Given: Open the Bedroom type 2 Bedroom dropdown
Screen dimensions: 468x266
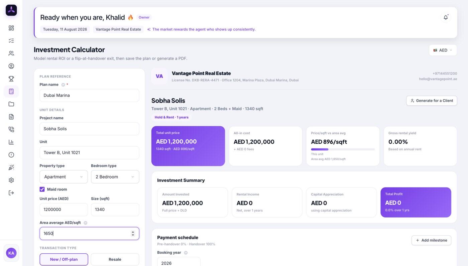Looking at the screenshot, I should point(115,177).
